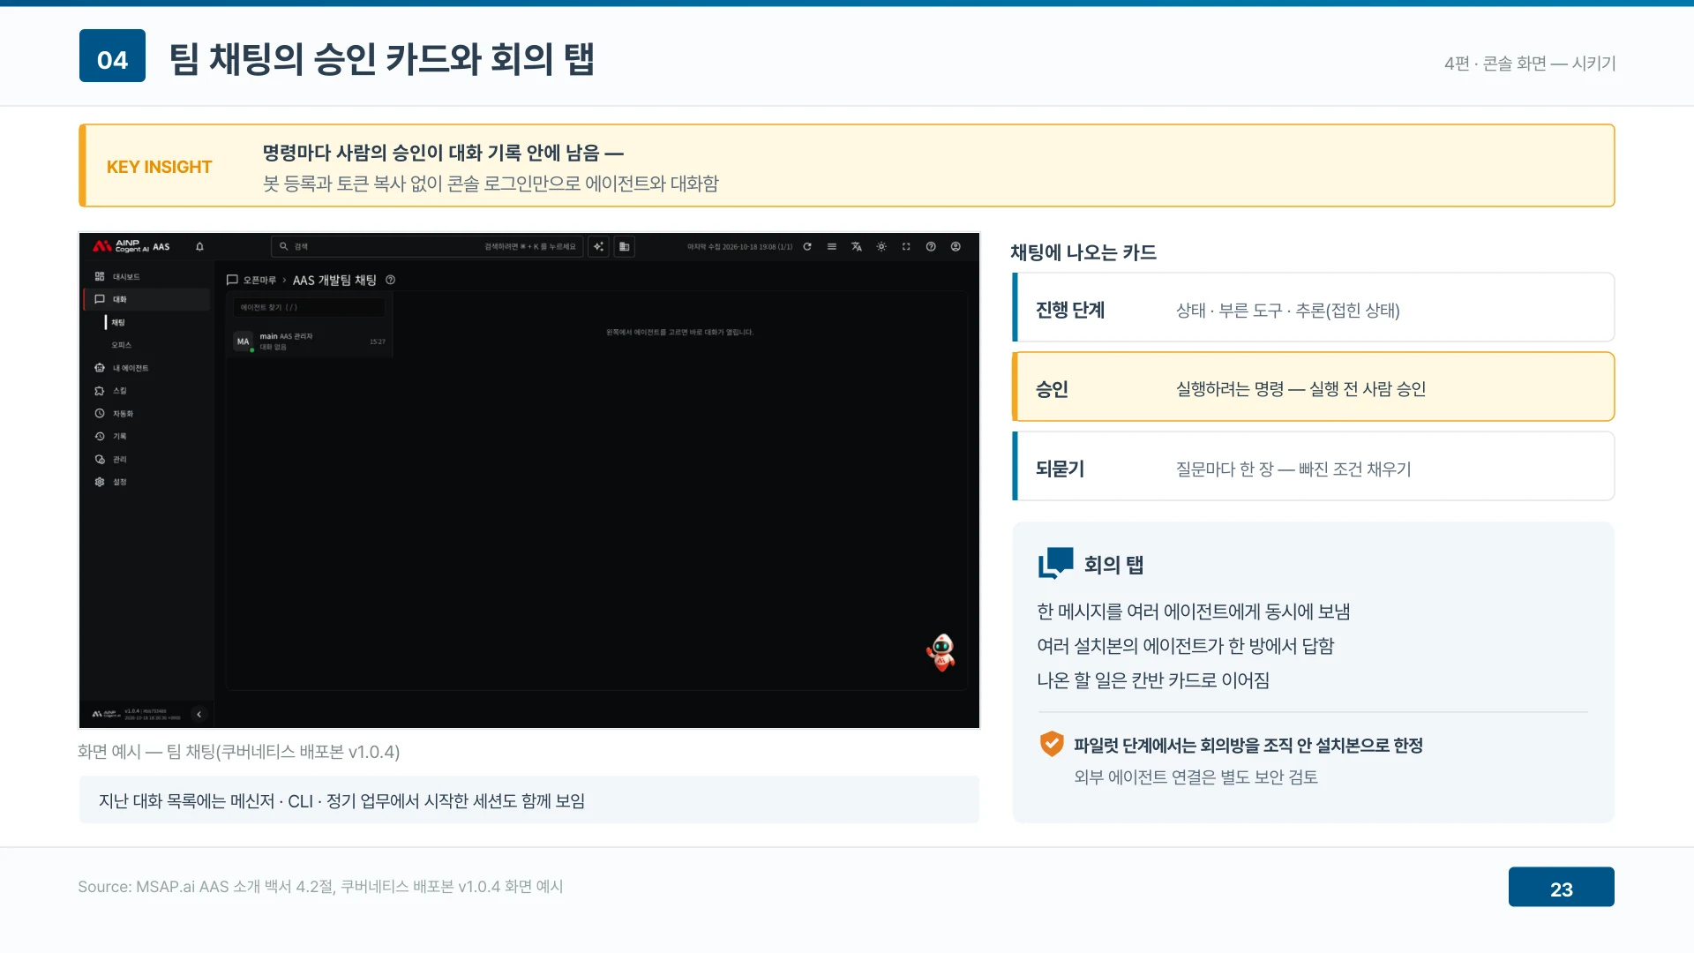Go to 내 에이전트 in sidebar
Image resolution: width=1694 pixels, height=953 pixels.
(x=146, y=368)
